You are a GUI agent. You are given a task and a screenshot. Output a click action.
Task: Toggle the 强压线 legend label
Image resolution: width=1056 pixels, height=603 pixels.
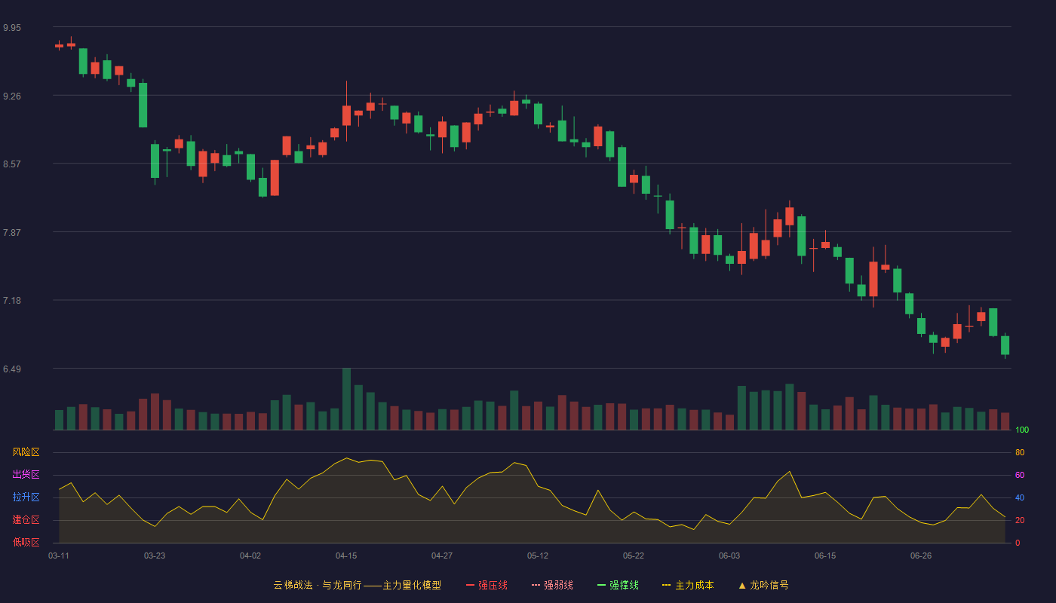(493, 585)
